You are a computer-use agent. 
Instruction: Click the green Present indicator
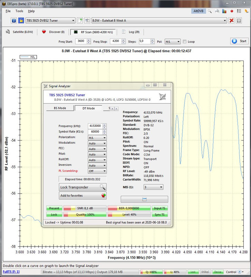point(54,208)
